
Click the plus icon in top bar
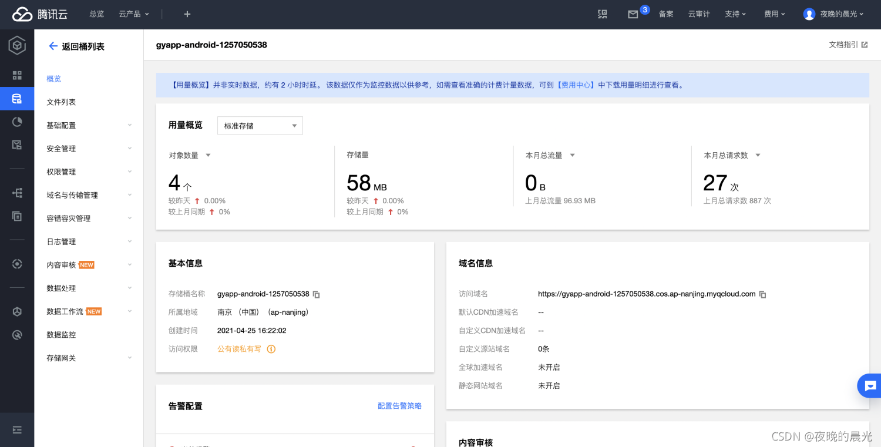click(187, 14)
